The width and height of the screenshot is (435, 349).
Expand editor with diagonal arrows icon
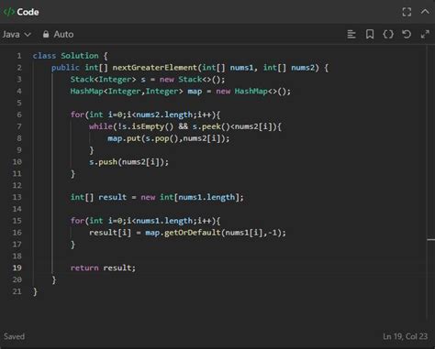[x=425, y=34]
